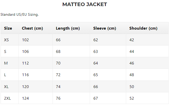Click sleeve value 66 for XL
Viewport: 170px width, 106px height.
coord(96,87)
